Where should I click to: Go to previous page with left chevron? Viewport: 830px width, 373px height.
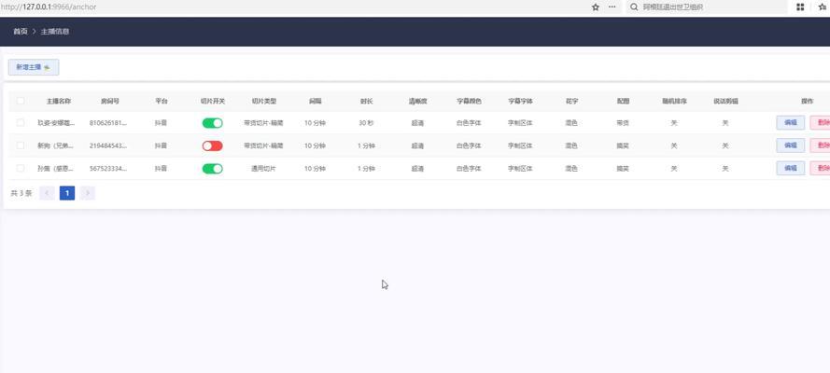[47, 193]
